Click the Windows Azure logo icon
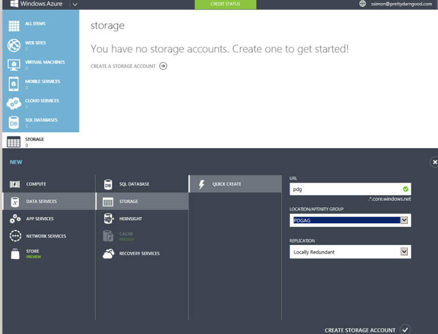This screenshot has height=334, width=438. pos(14,4)
